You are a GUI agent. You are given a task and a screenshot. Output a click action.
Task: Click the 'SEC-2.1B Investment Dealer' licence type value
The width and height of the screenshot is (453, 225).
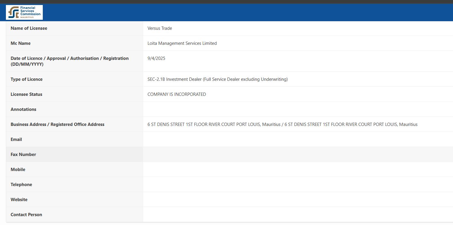(x=217, y=79)
